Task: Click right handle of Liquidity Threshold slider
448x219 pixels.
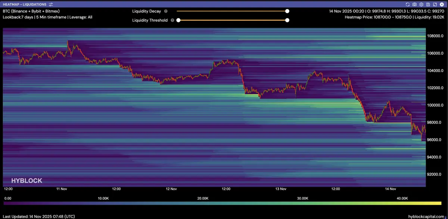Action: click(x=287, y=20)
